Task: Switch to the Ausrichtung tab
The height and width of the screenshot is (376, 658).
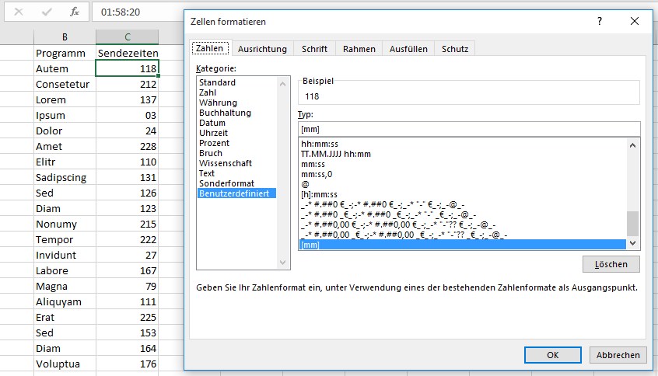Action: pos(262,49)
